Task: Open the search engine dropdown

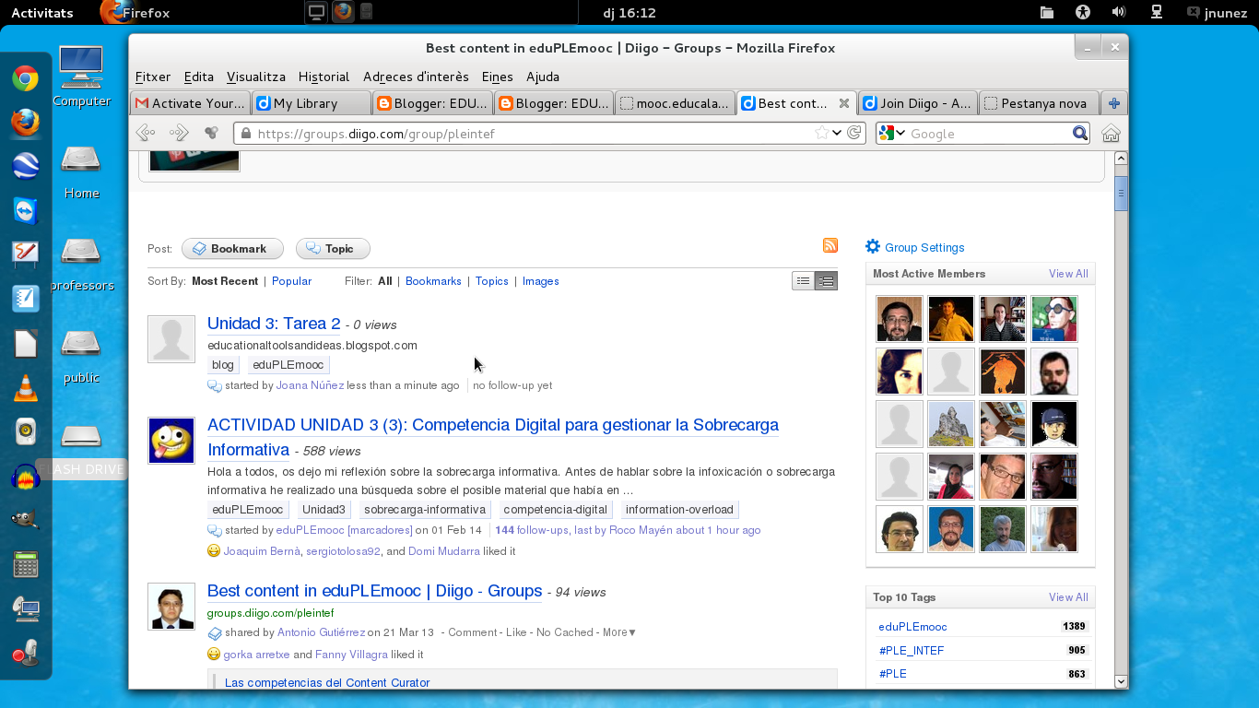Action: click(x=892, y=133)
